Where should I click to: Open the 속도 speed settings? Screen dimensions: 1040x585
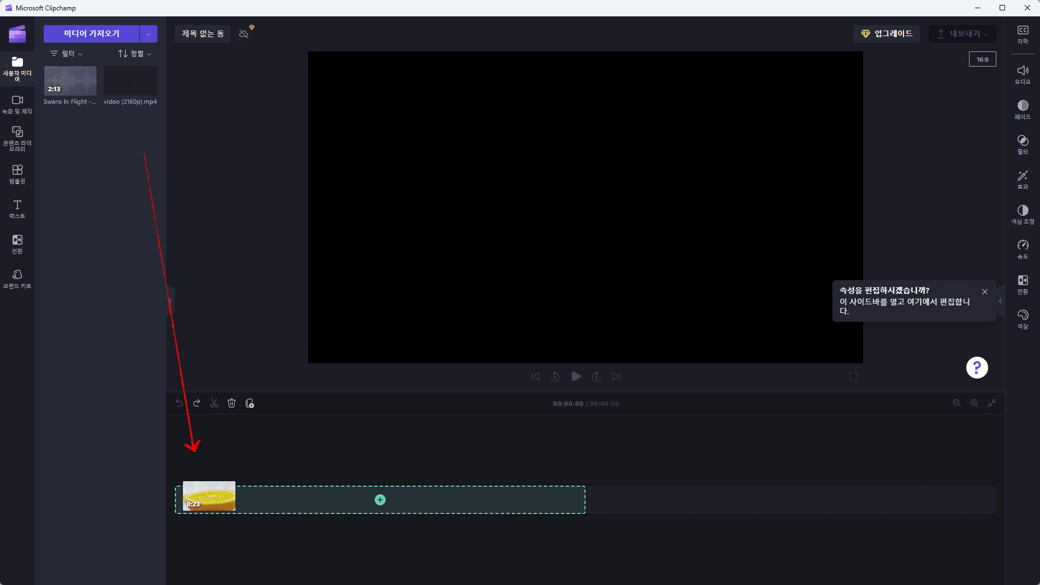pyautogui.click(x=1023, y=249)
